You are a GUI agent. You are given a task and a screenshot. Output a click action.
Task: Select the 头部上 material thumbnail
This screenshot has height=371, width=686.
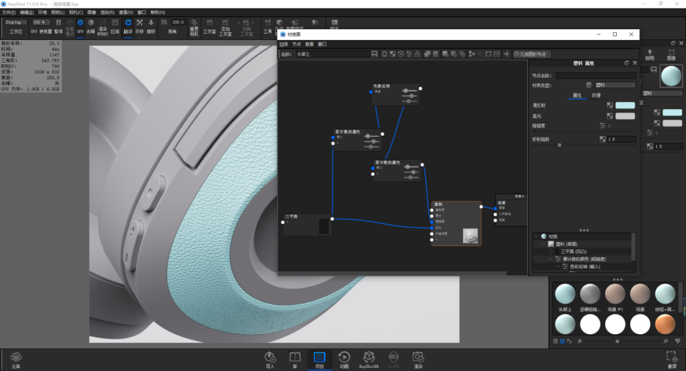(565, 297)
